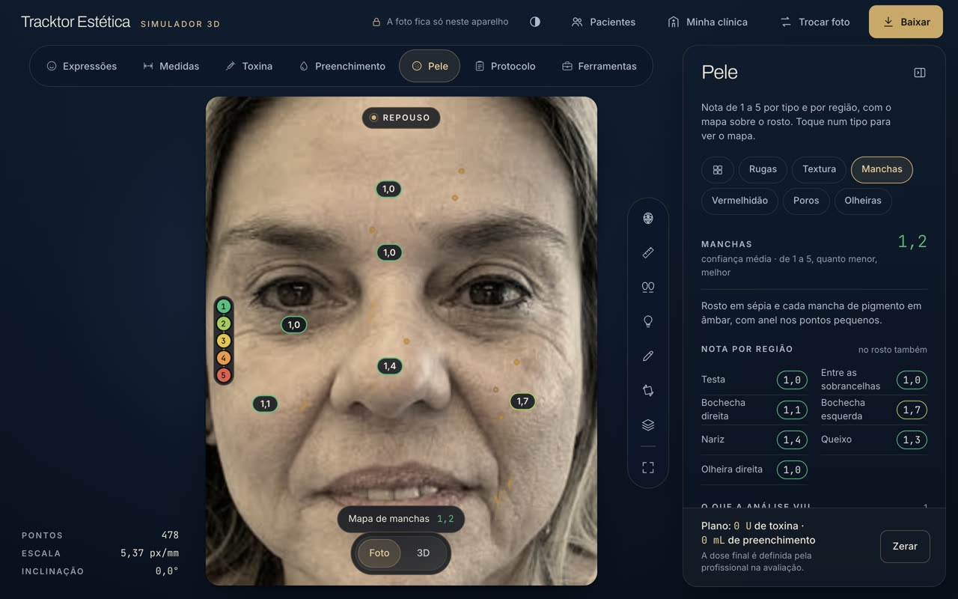Viewport: 958px width, 599px height.
Task: Pick the pencil tool in the vertical rail
Action: tap(648, 356)
